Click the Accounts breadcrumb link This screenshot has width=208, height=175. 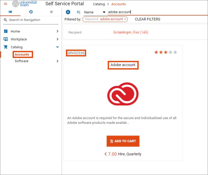[x=118, y=4]
